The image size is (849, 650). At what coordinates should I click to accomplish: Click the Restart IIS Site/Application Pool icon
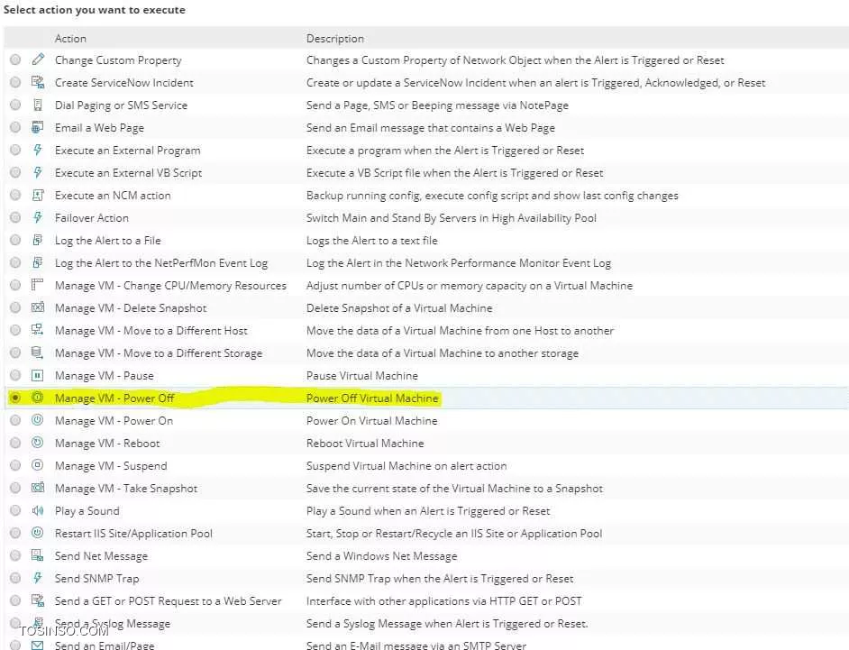coord(37,533)
